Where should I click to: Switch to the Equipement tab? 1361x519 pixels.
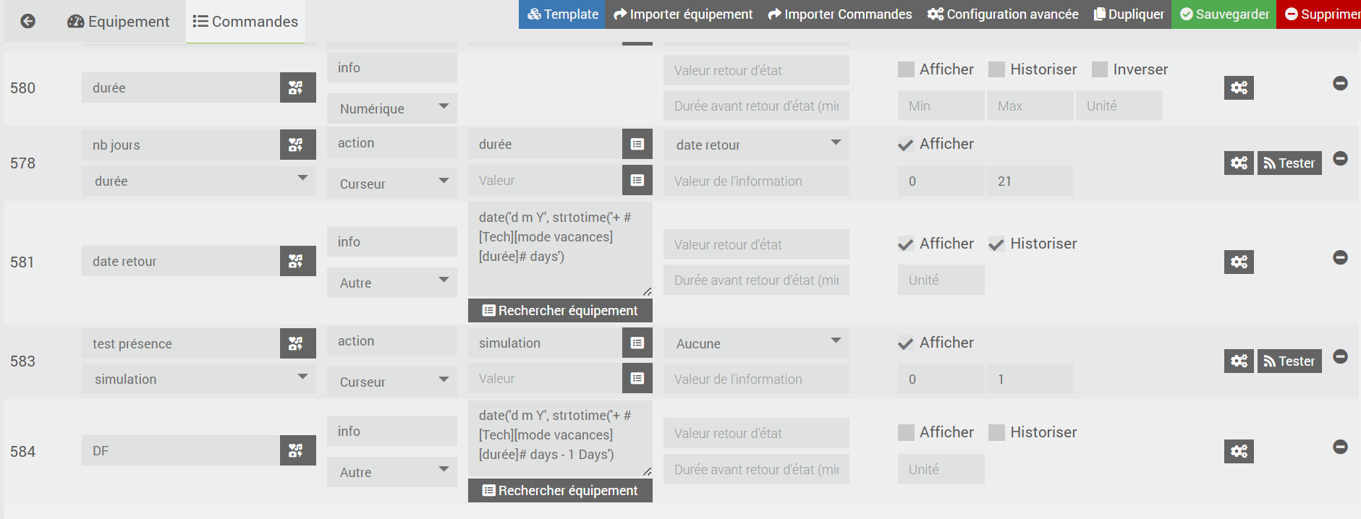[x=119, y=22]
